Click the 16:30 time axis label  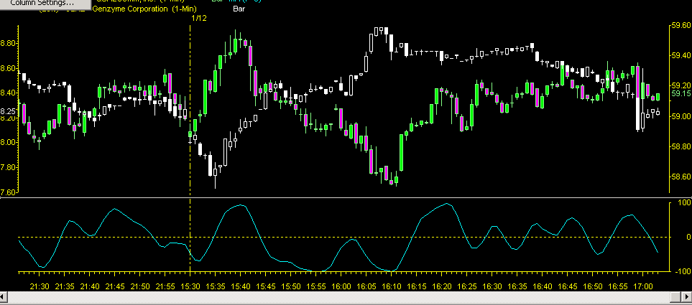[492, 286]
